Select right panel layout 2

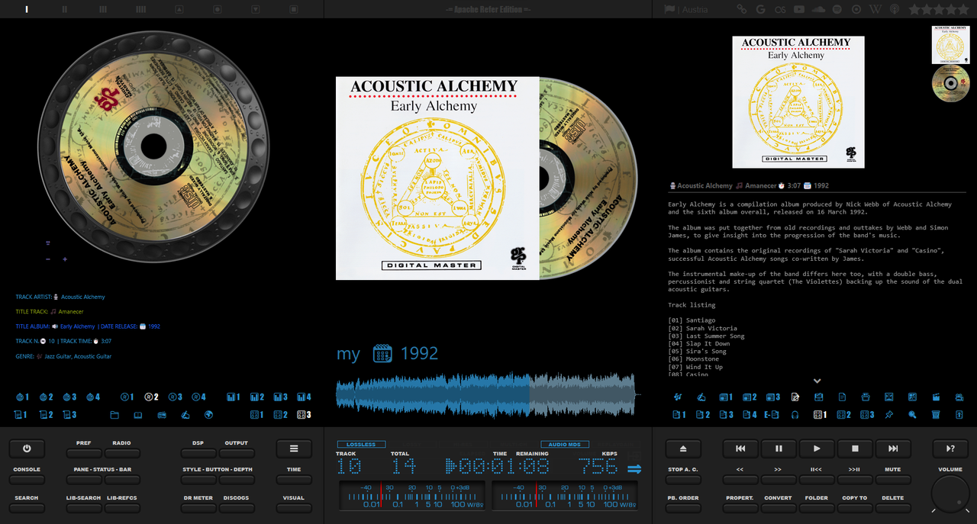[750, 397]
